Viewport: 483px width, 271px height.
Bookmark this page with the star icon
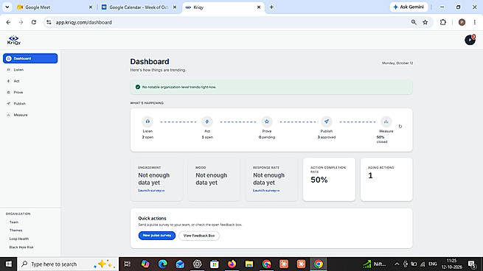pos(425,22)
